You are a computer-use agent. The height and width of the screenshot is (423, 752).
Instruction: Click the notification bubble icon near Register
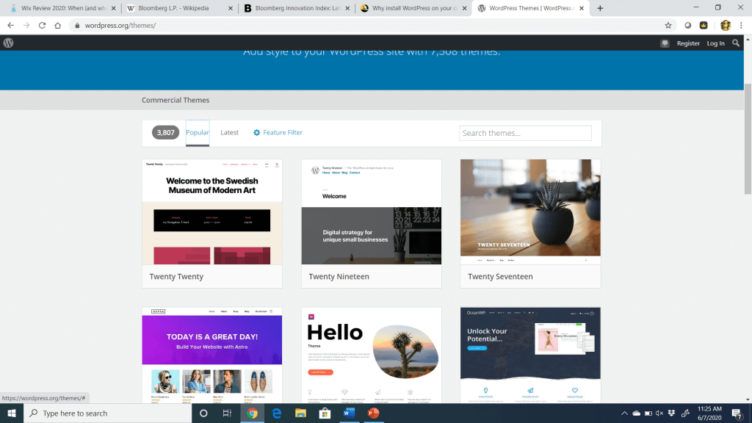[665, 43]
